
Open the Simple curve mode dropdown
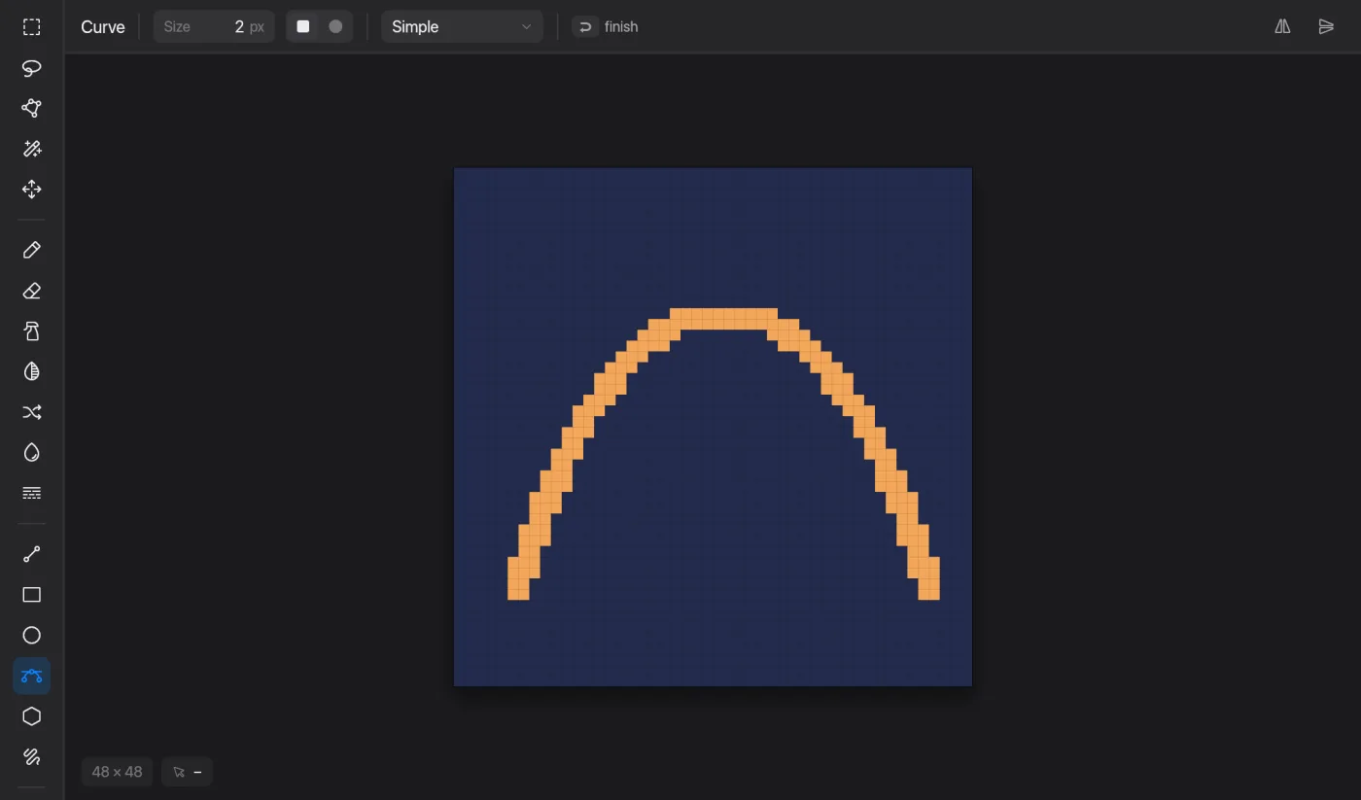(x=462, y=27)
